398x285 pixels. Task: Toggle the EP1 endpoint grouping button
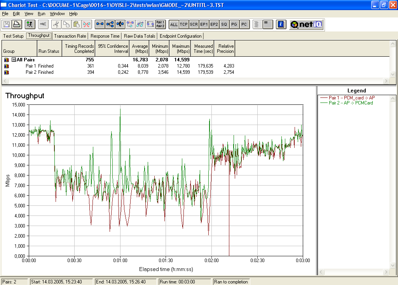(204, 24)
